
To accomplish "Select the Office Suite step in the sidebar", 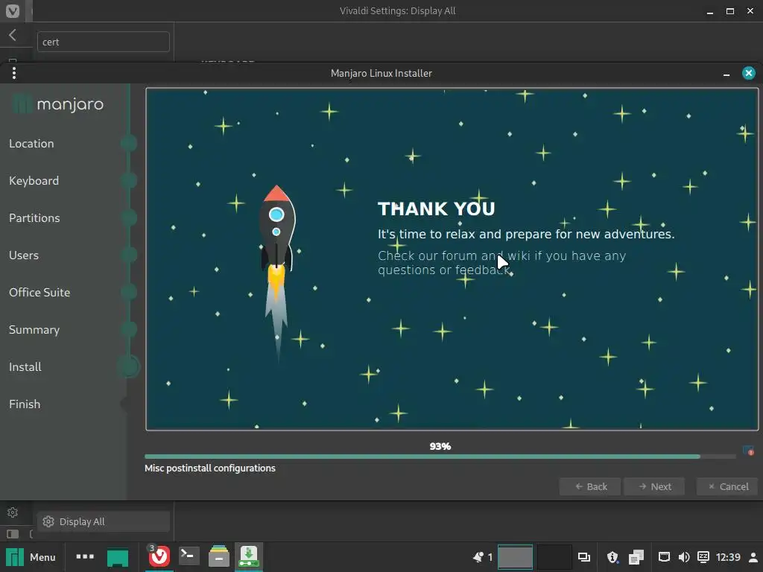I will coord(39,292).
